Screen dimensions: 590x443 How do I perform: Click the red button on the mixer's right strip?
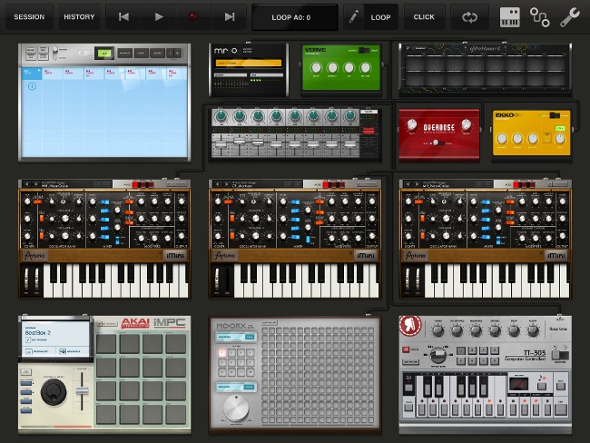(369, 131)
